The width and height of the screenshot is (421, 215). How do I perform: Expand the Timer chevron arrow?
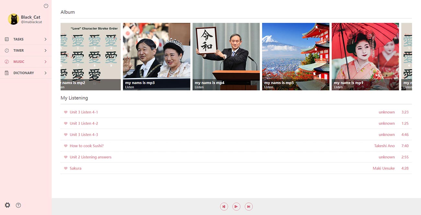point(45,51)
